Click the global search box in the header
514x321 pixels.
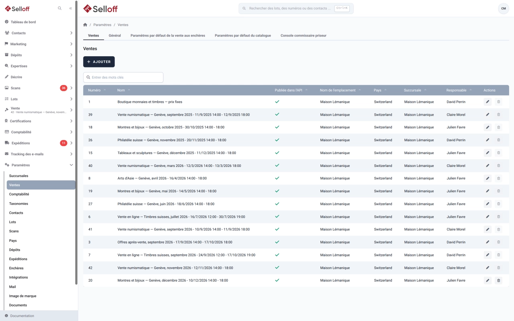pos(296,8)
